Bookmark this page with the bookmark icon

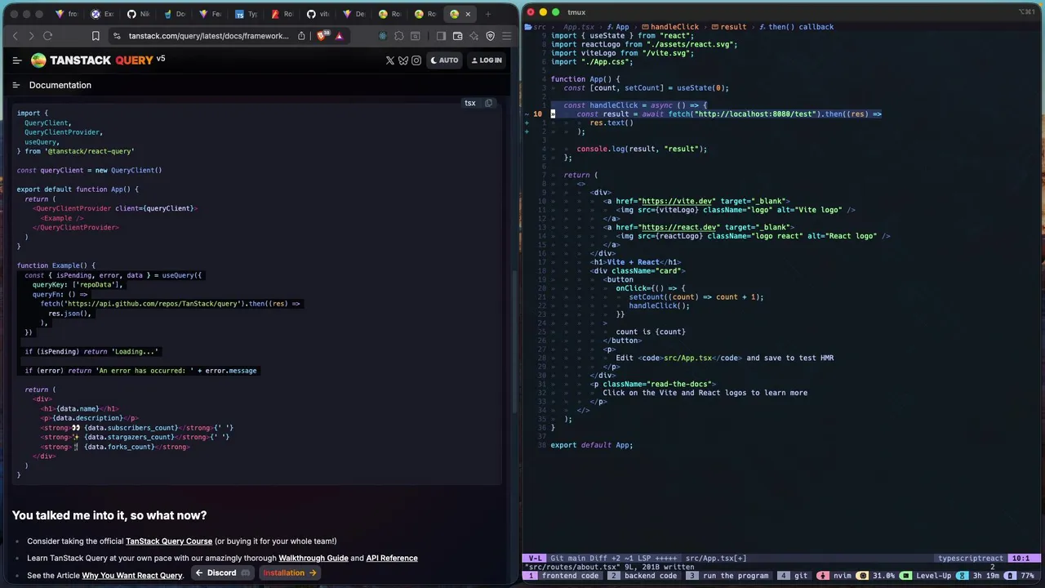(96, 36)
